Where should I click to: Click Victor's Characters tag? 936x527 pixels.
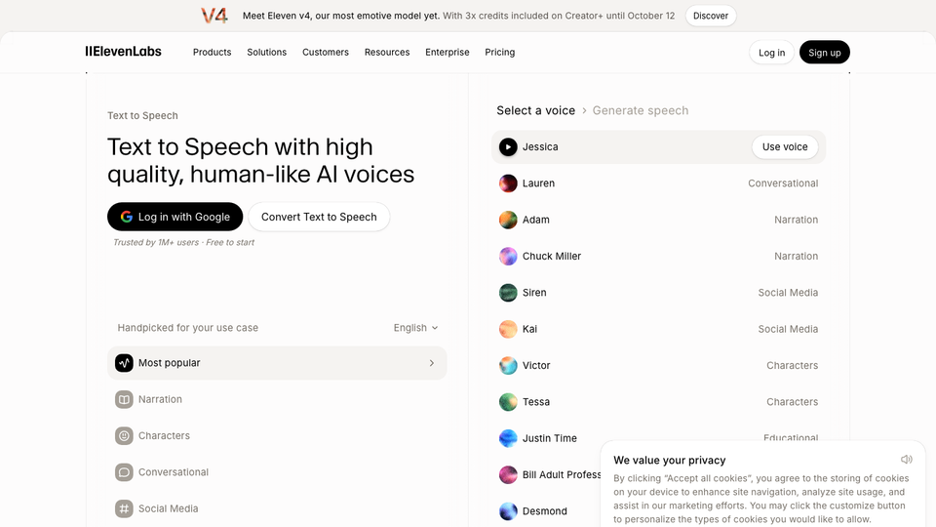(x=792, y=366)
